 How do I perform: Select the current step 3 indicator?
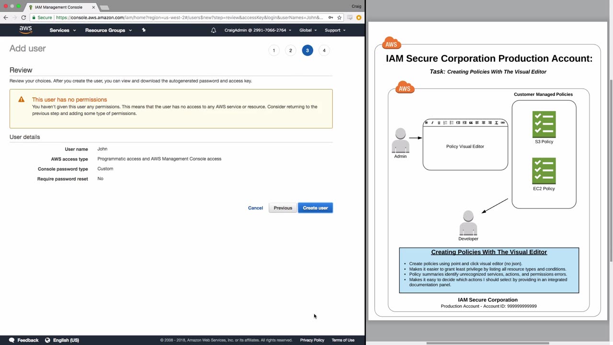point(307,50)
